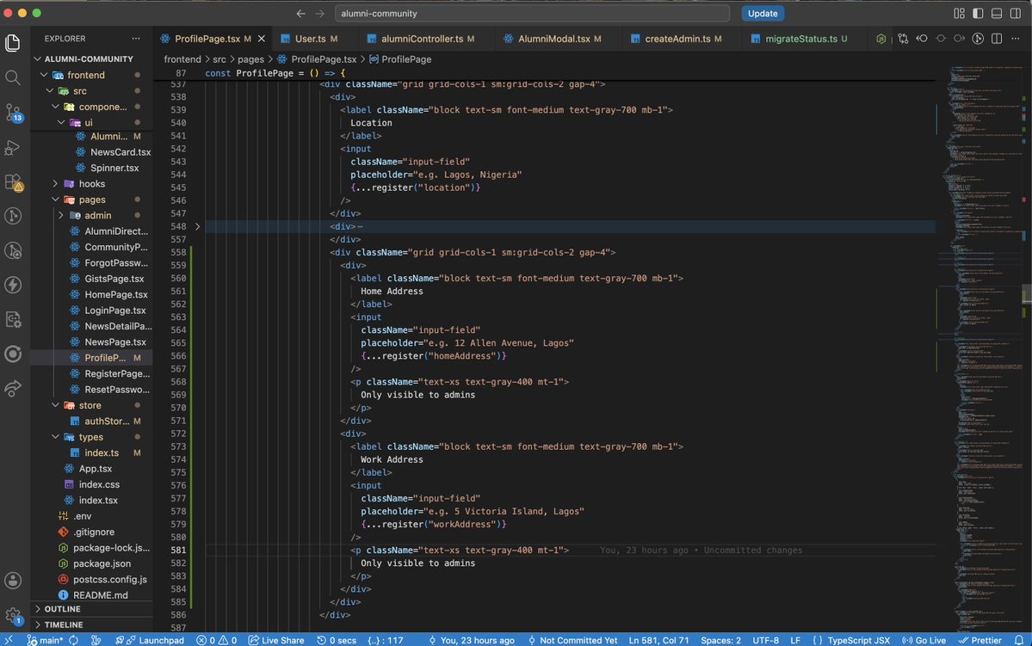Viewport: 1032px width, 646px height.
Task: Expand the OUTLINE section
Action: pos(91,609)
